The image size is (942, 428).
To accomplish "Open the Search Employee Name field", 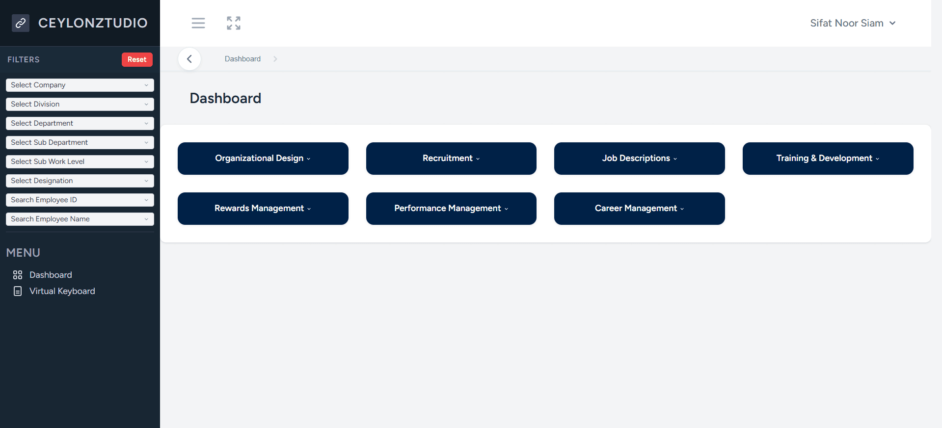I will pos(80,219).
